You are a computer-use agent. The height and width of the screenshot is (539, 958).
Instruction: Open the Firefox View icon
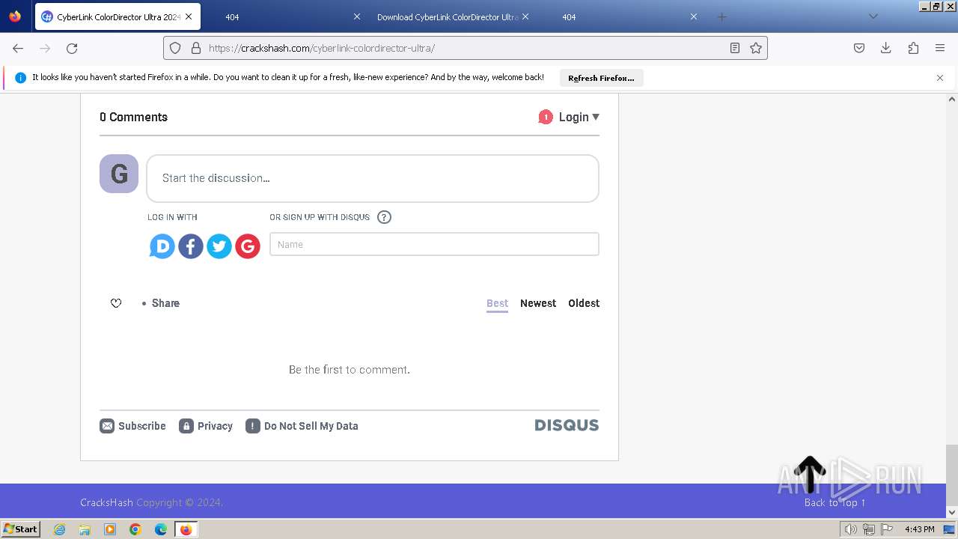coord(15,16)
